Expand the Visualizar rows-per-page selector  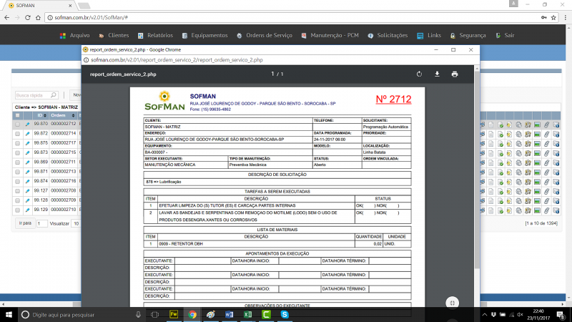[76, 223]
